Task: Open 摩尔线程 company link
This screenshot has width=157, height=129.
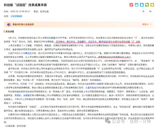Action: pyautogui.click(x=97, y=84)
